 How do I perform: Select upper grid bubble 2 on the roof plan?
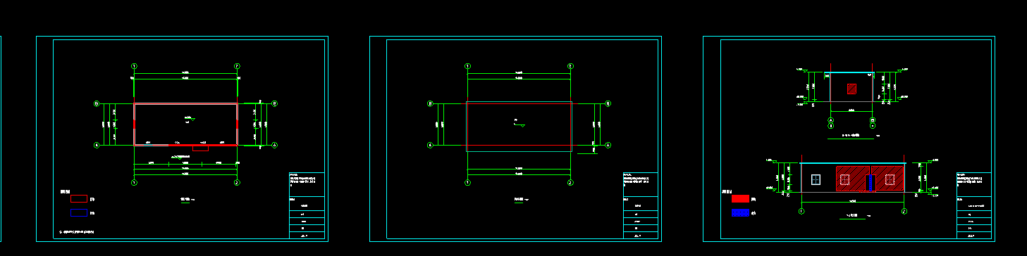570,66
